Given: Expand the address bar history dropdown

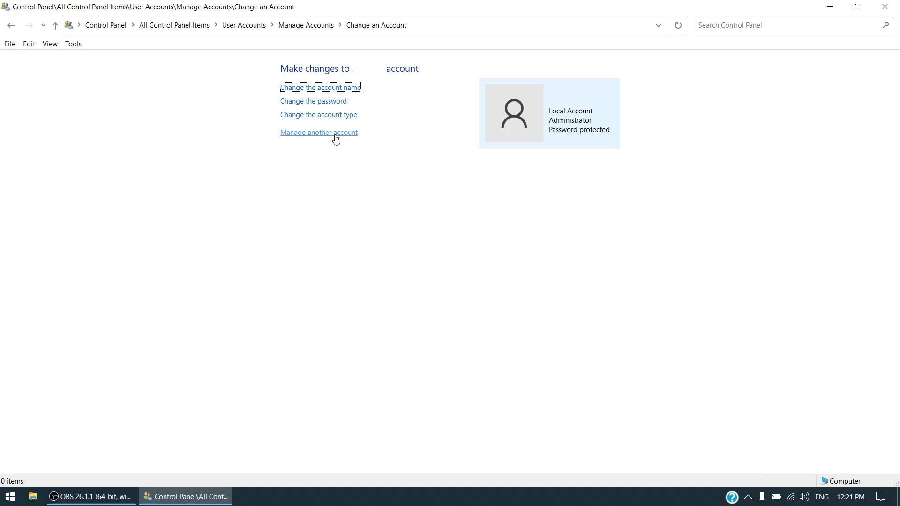Looking at the screenshot, I should (x=658, y=25).
